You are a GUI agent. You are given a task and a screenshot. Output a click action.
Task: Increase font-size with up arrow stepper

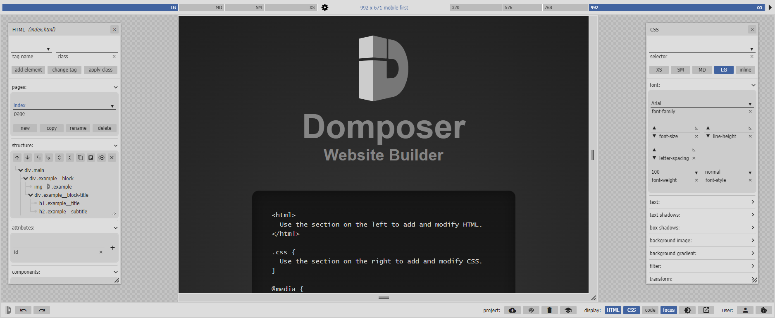coord(654,128)
